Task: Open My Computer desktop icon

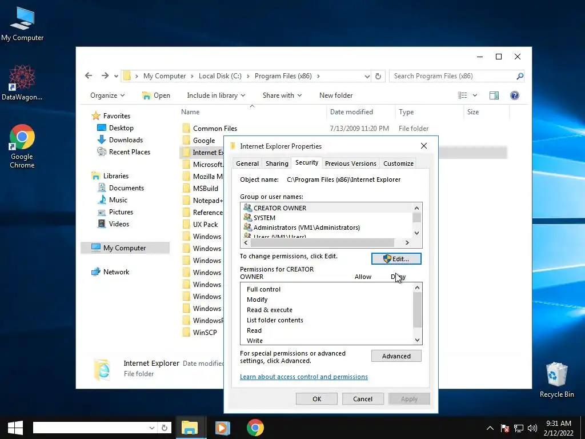Action: pyautogui.click(x=22, y=24)
